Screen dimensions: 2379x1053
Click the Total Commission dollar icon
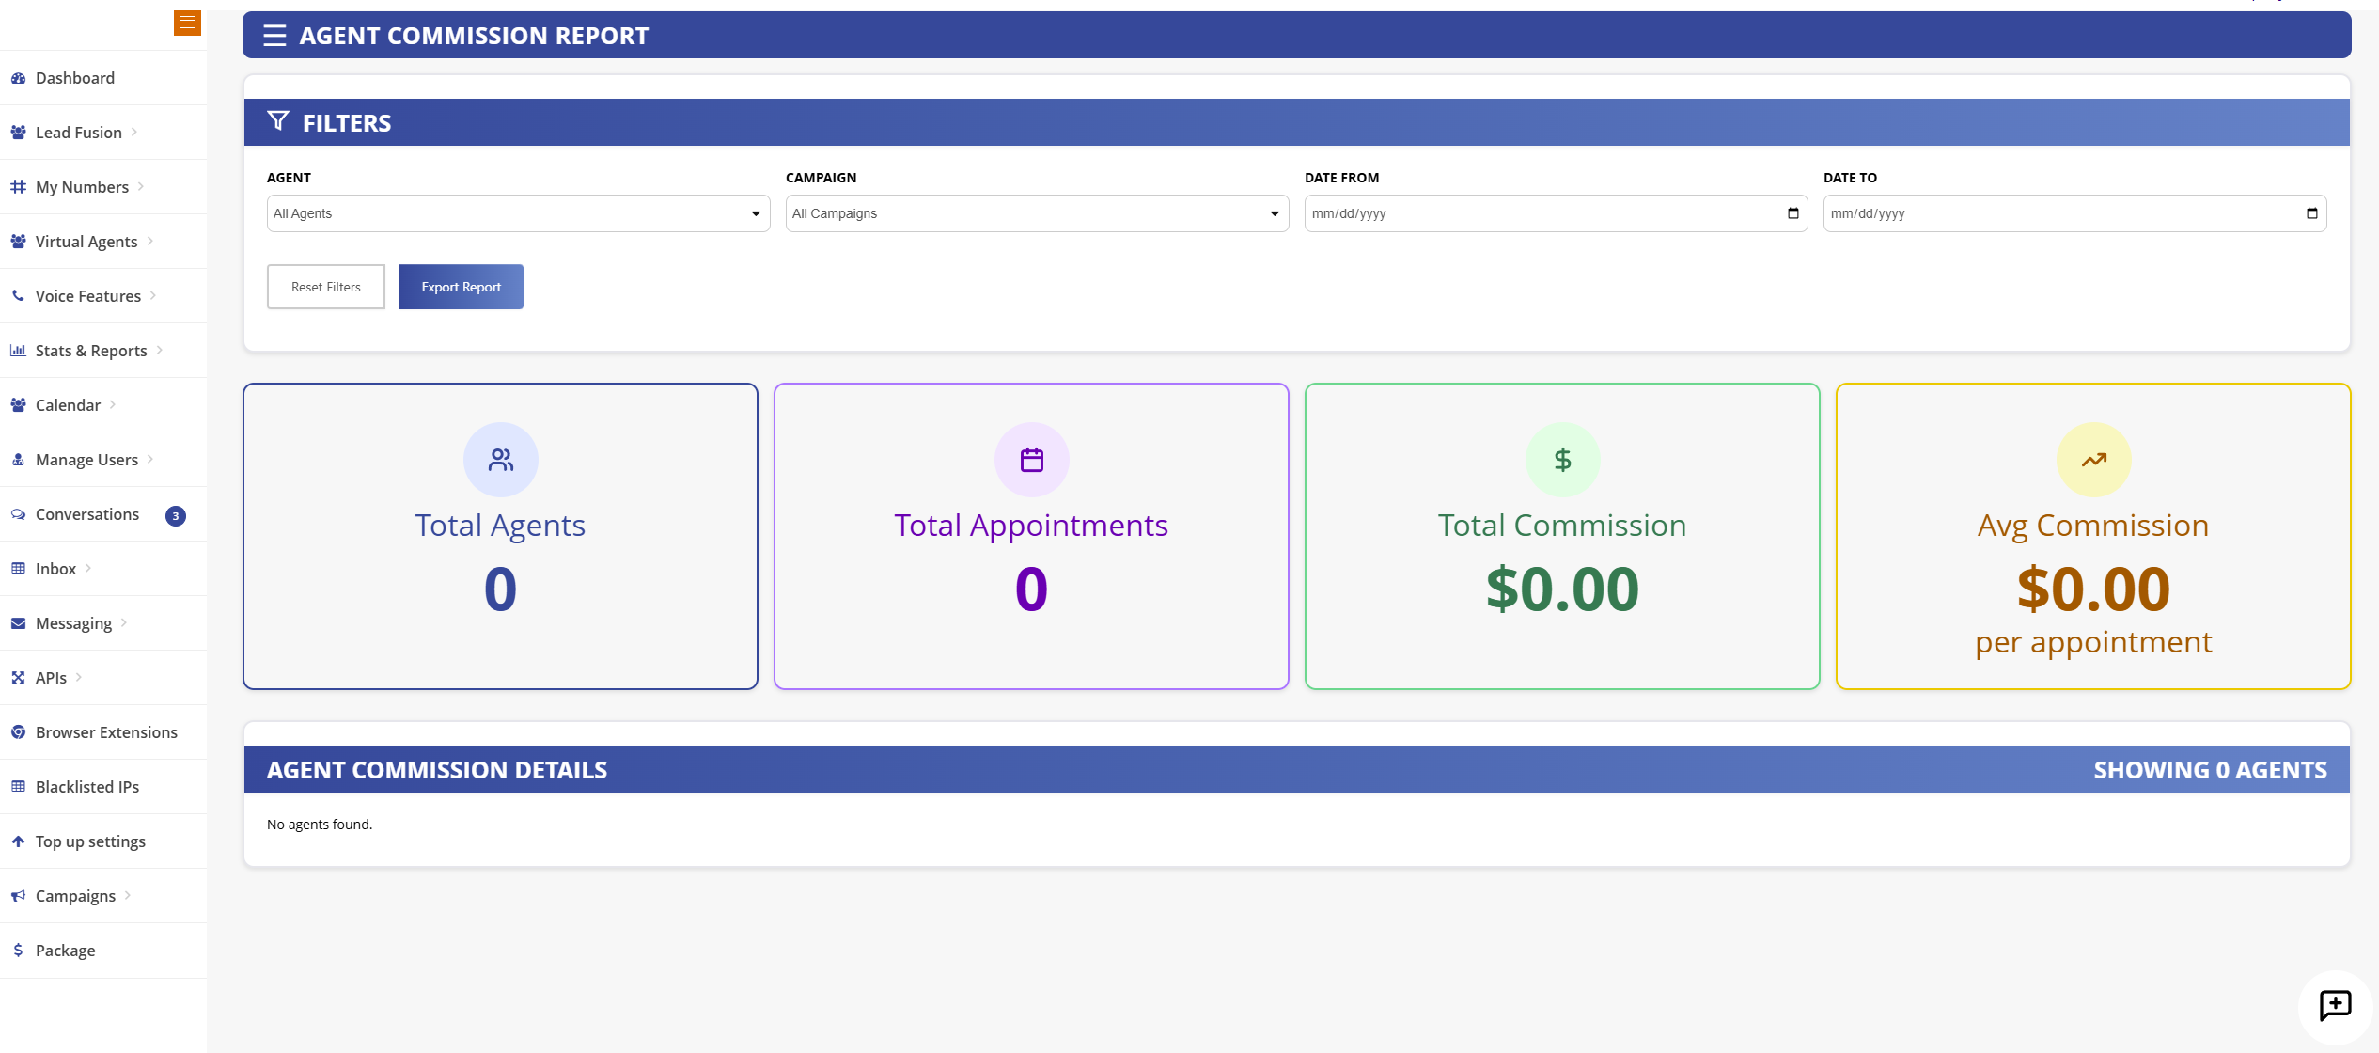click(x=1562, y=460)
